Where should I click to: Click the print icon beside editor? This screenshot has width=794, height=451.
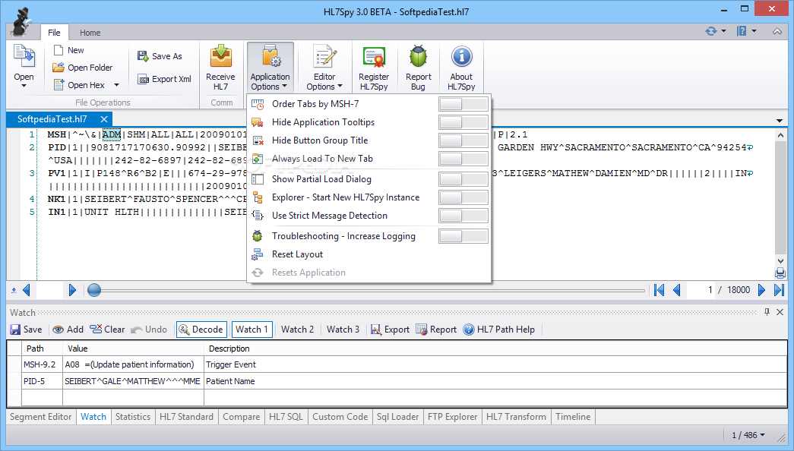(x=780, y=274)
